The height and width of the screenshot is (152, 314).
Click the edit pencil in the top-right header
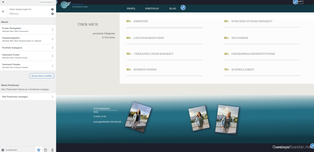click(x=296, y=2)
